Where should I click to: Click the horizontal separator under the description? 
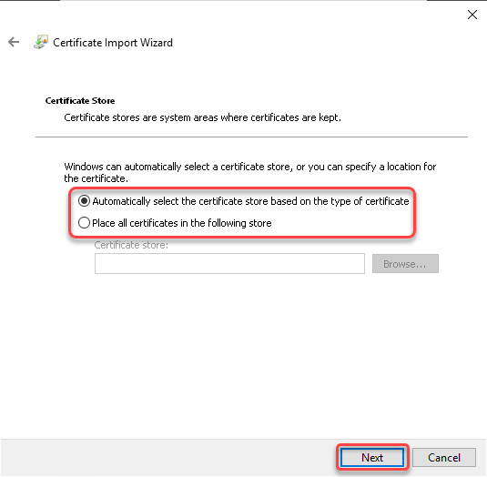pyautogui.click(x=251, y=137)
